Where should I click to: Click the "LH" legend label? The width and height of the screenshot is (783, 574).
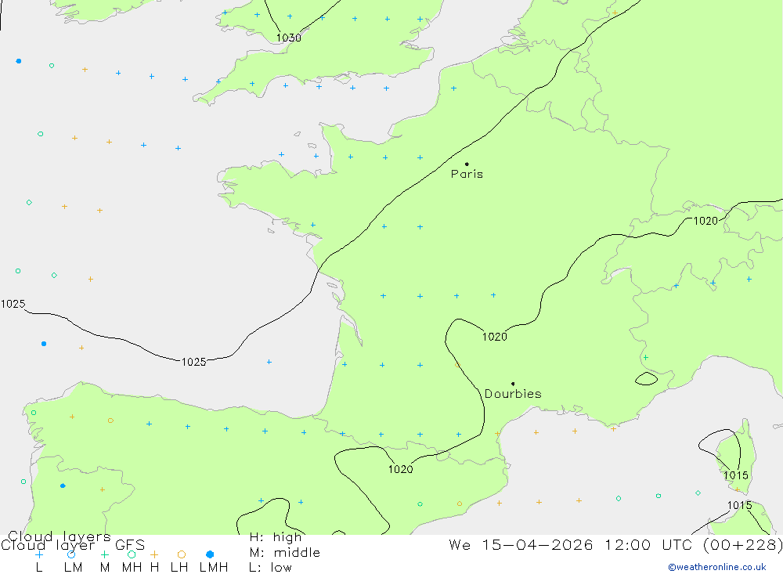pyautogui.click(x=179, y=568)
